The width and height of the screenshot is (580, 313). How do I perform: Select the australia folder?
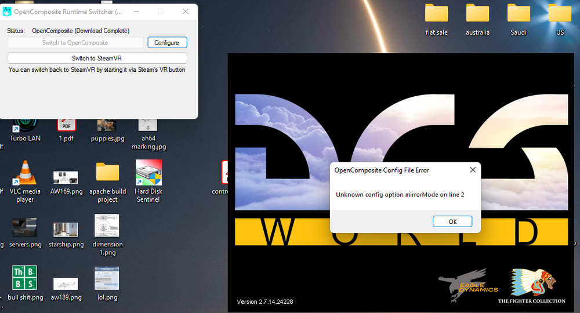[x=477, y=20]
